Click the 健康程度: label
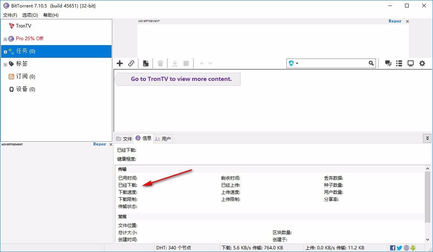Screen dimensions: 433x252 (126, 159)
